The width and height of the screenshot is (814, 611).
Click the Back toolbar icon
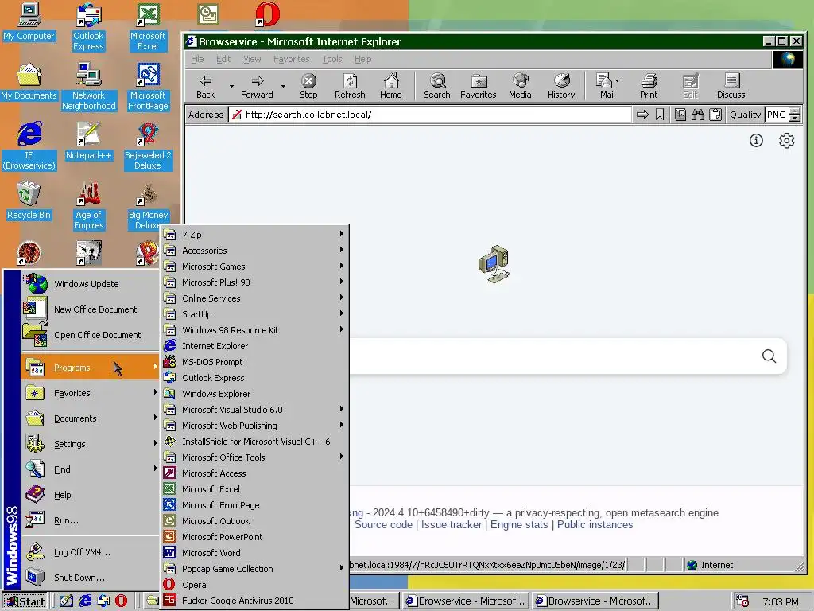tap(206, 86)
